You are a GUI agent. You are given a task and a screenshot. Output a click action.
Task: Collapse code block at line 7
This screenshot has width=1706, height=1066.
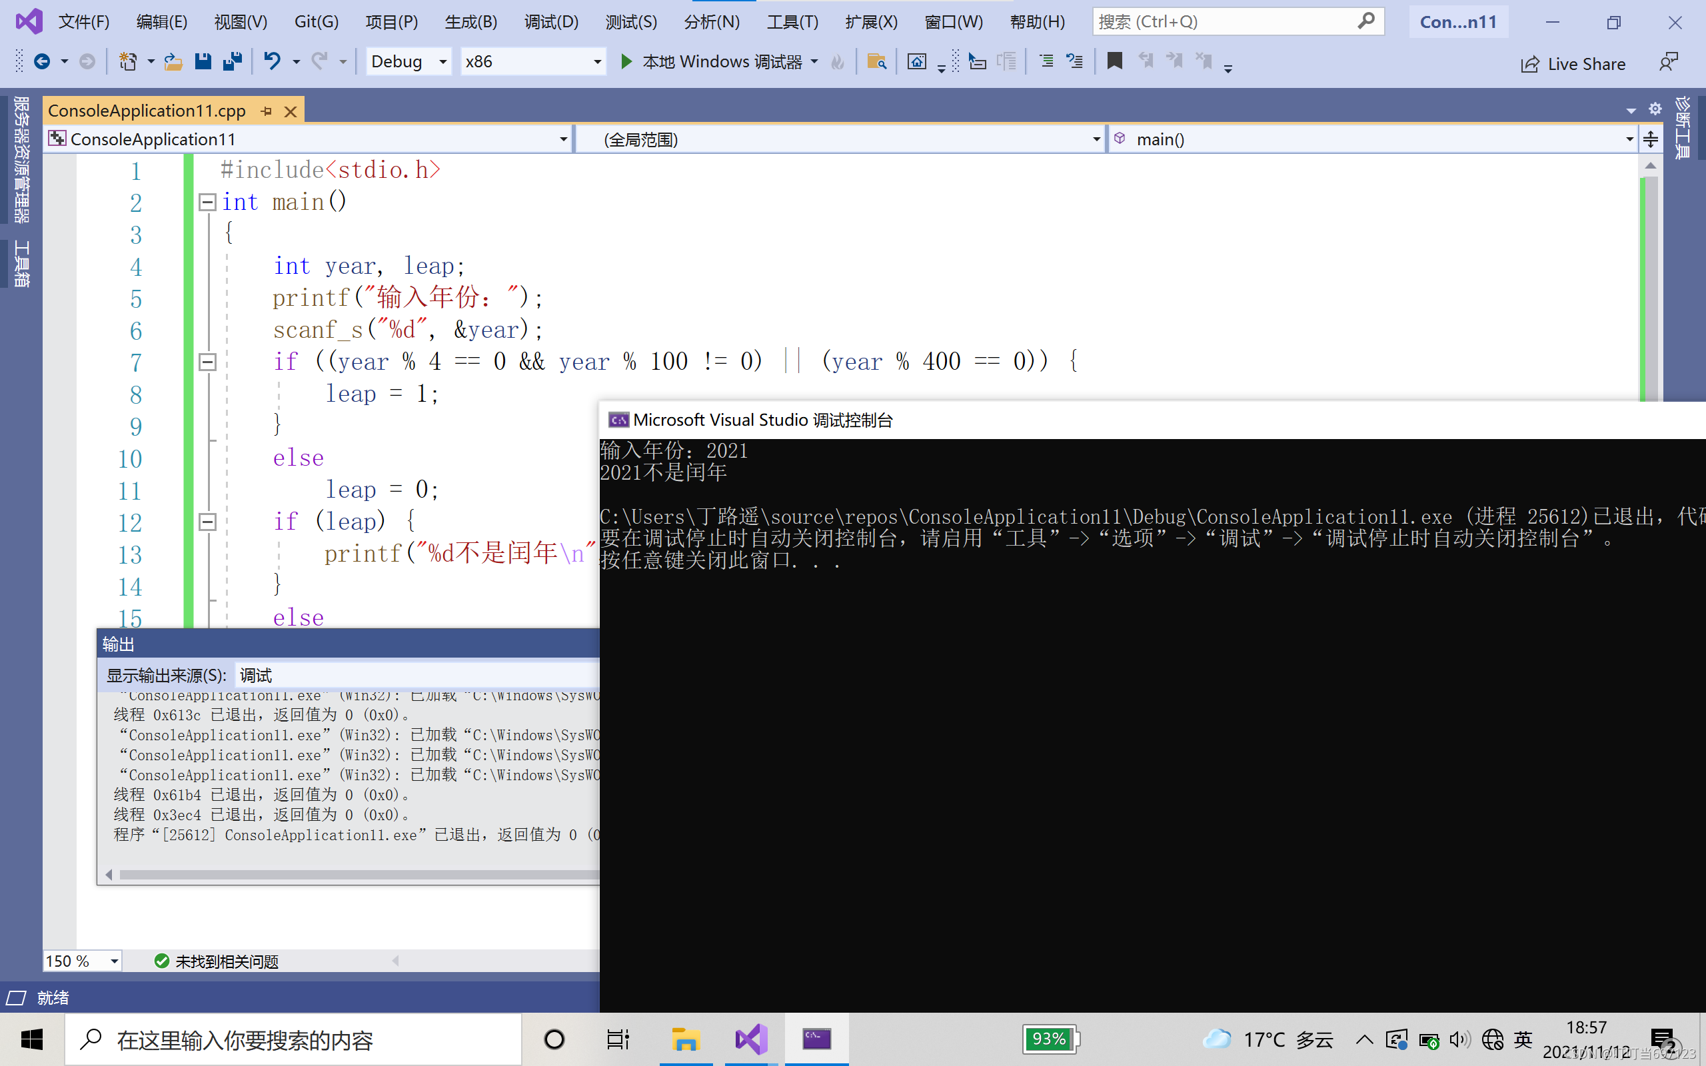point(207,361)
